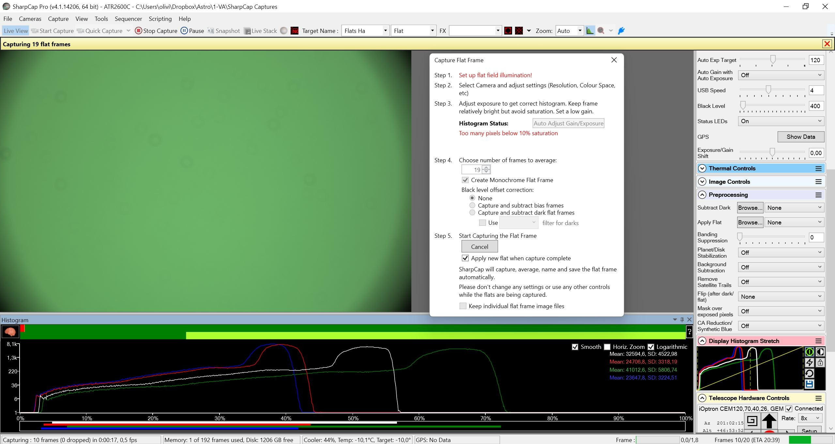Open the Sequencer menu
Image resolution: width=835 pixels, height=444 pixels.
(128, 19)
